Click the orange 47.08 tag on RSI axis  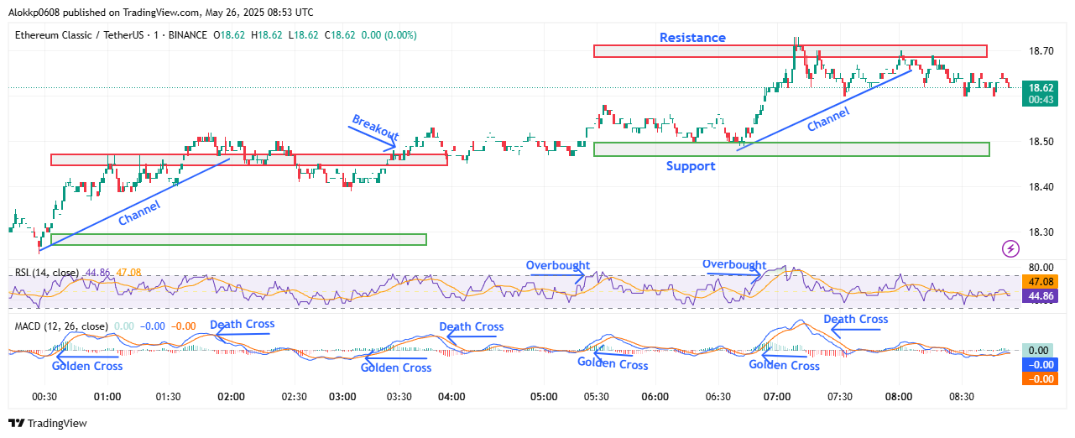(x=1041, y=281)
